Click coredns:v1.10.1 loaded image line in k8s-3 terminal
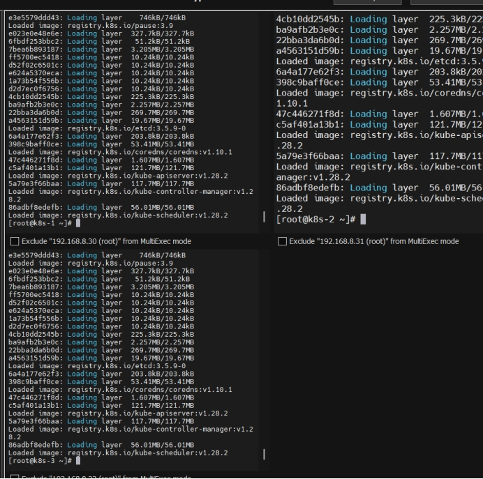483x479 pixels. coord(120,390)
